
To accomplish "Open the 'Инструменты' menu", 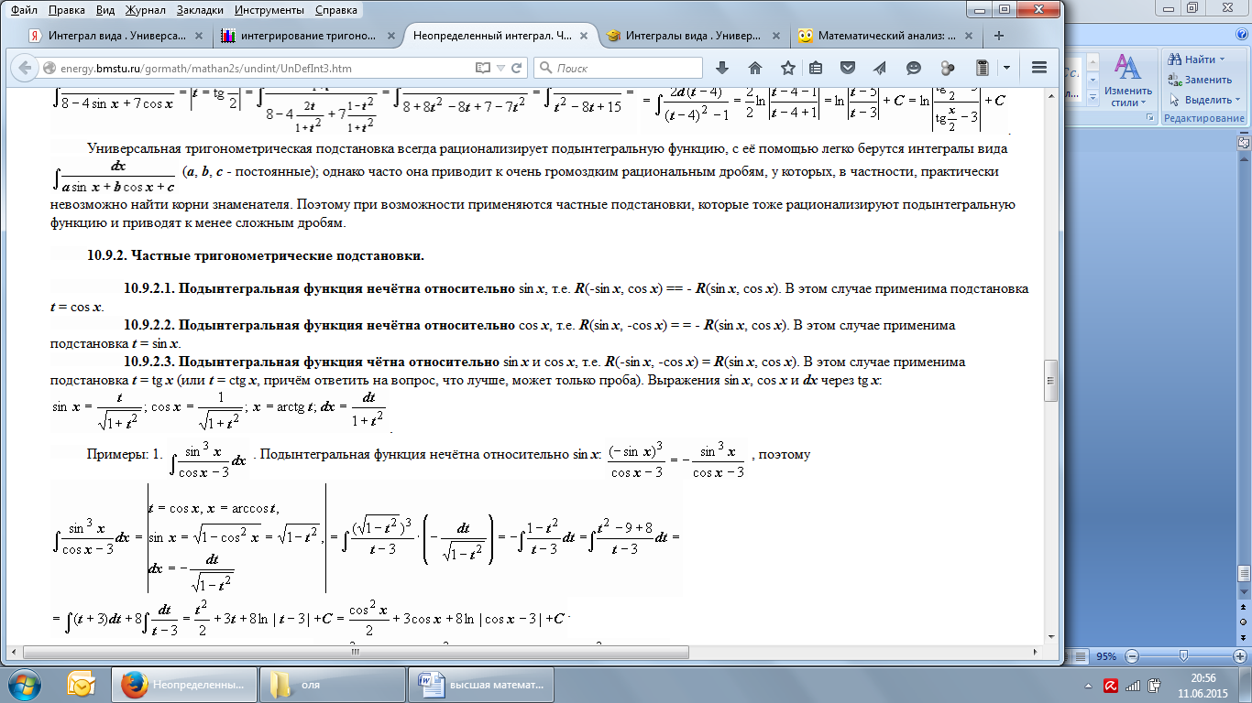I will coord(269,11).
